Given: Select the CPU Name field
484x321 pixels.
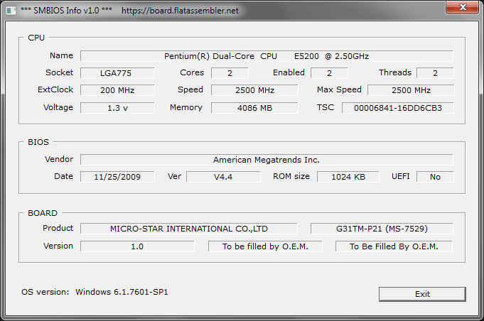Looking at the screenshot, I should point(267,56).
